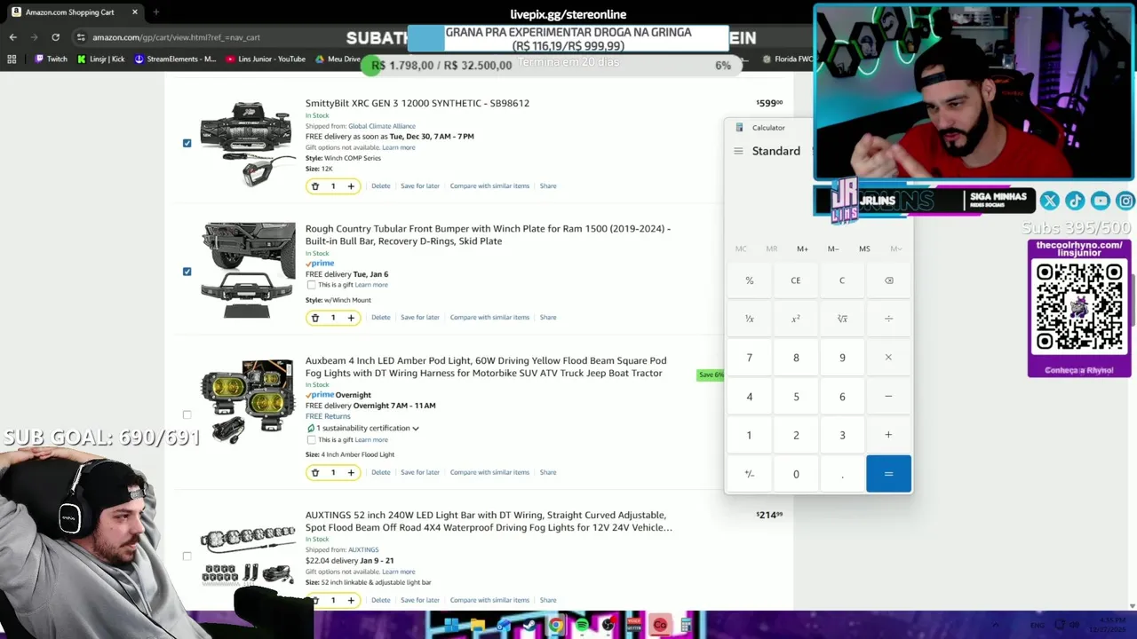Click trash icon for Rough Country bumper quantity
The width and height of the screenshot is (1137, 639).
(x=314, y=318)
